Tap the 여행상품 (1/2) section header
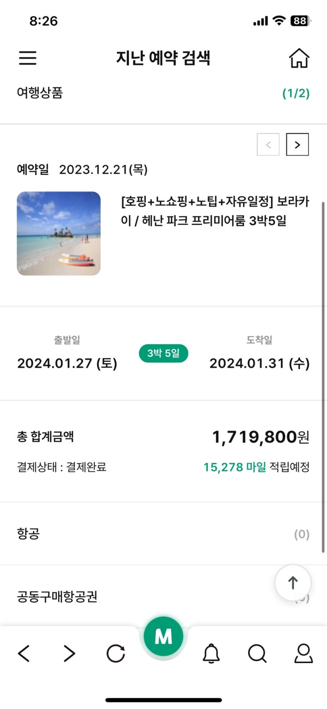This screenshot has height=709, width=327. click(x=163, y=93)
